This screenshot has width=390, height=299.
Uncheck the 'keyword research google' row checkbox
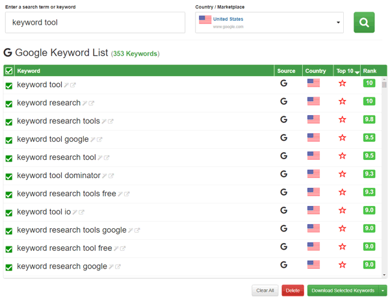coord(9,268)
